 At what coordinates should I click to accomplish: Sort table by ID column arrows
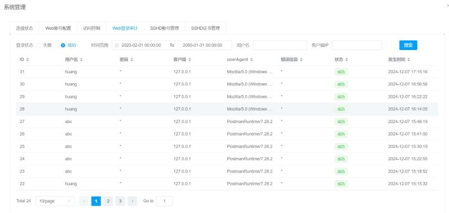(28, 60)
